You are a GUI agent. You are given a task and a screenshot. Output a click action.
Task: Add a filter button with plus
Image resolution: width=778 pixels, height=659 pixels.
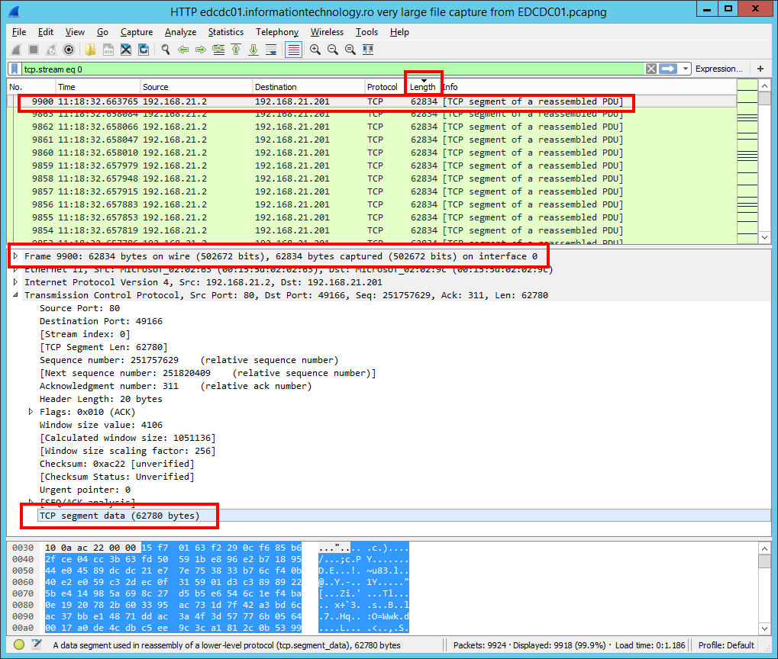[x=760, y=69]
